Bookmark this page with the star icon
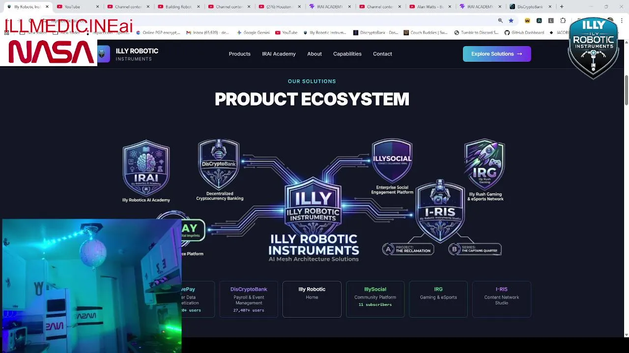The image size is (629, 353). coord(511,21)
